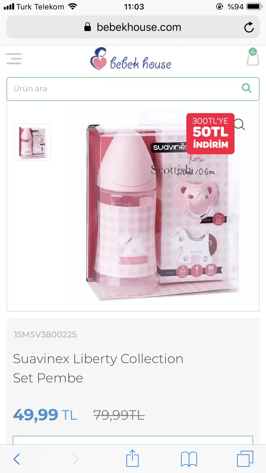
Task: Select the product thumbnail image
Action: click(32, 142)
